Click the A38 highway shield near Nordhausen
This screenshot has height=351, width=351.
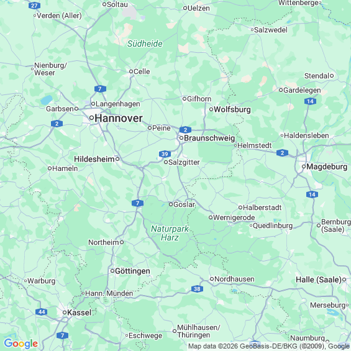(x=197, y=289)
